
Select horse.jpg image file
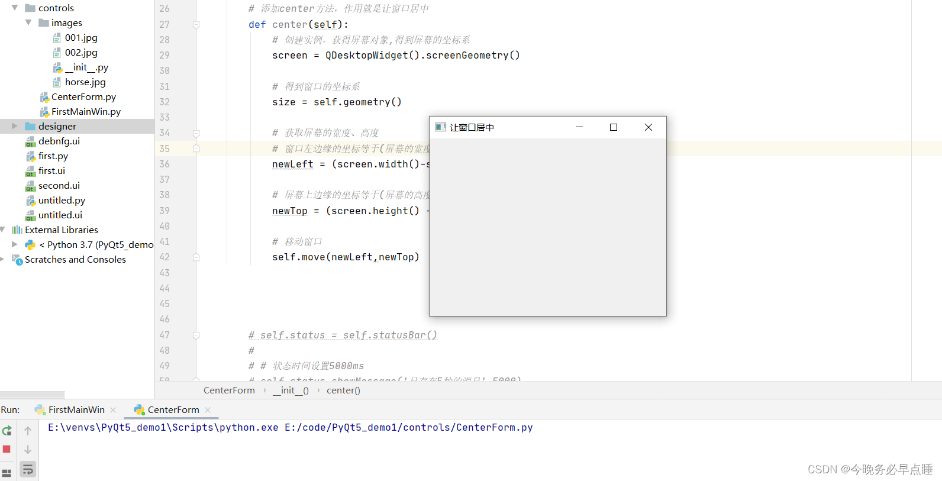pos(85,82)
